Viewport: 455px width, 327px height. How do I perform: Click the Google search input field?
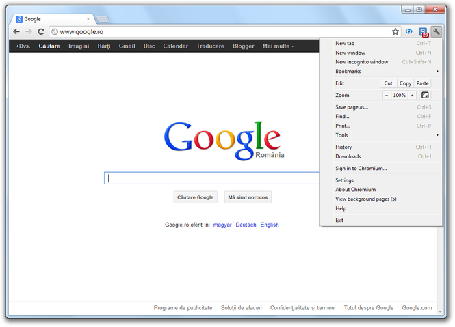tap(211, 178)
